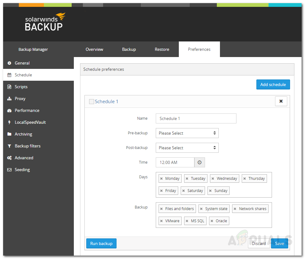Toggle the Schedule 1 checkbox
This screenshot has width=305, height=259.
[x=91, y=102]
